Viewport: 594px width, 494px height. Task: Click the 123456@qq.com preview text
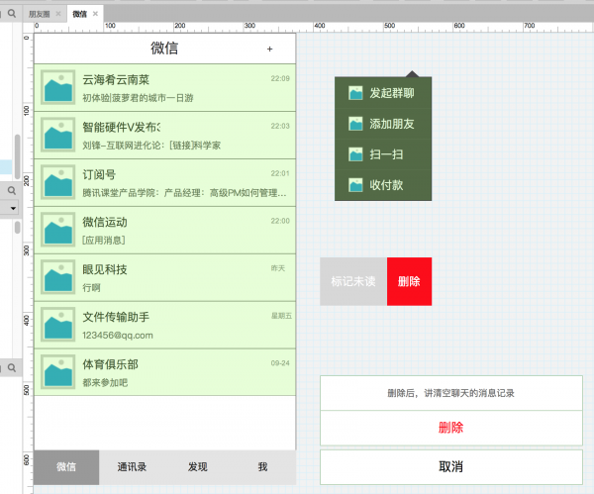(118, 336)
